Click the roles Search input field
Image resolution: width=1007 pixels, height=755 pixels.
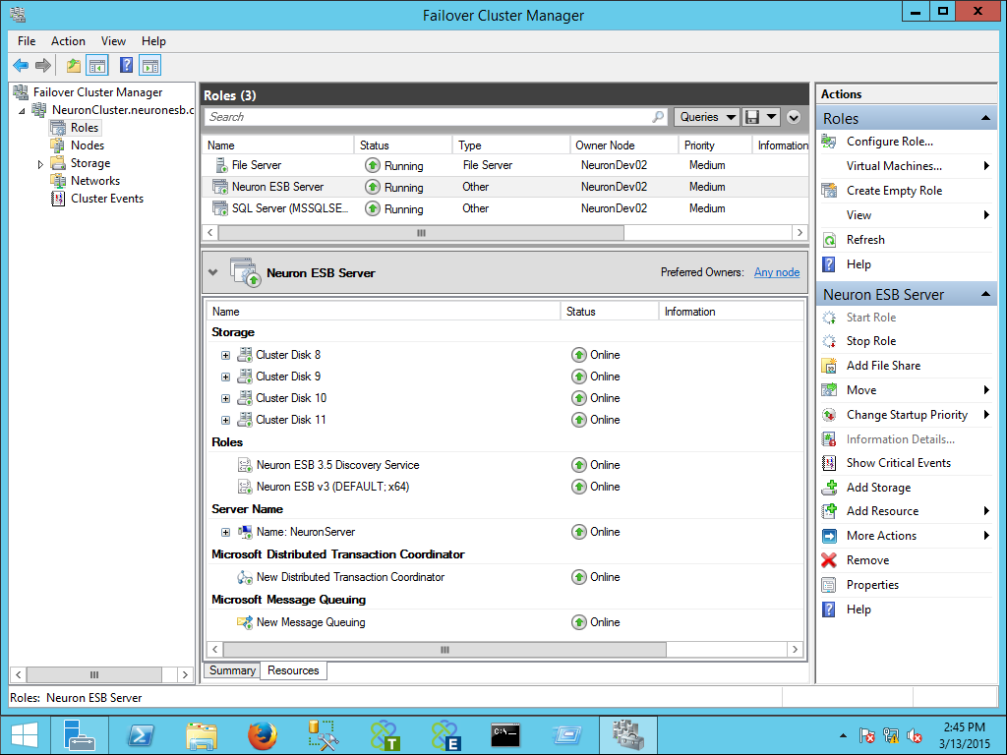(x=436, y=117)
